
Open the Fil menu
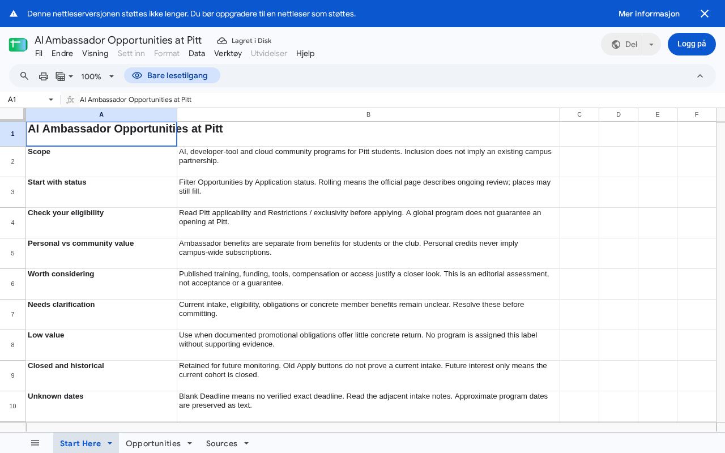pyautogui.click(x=39, y=53)
